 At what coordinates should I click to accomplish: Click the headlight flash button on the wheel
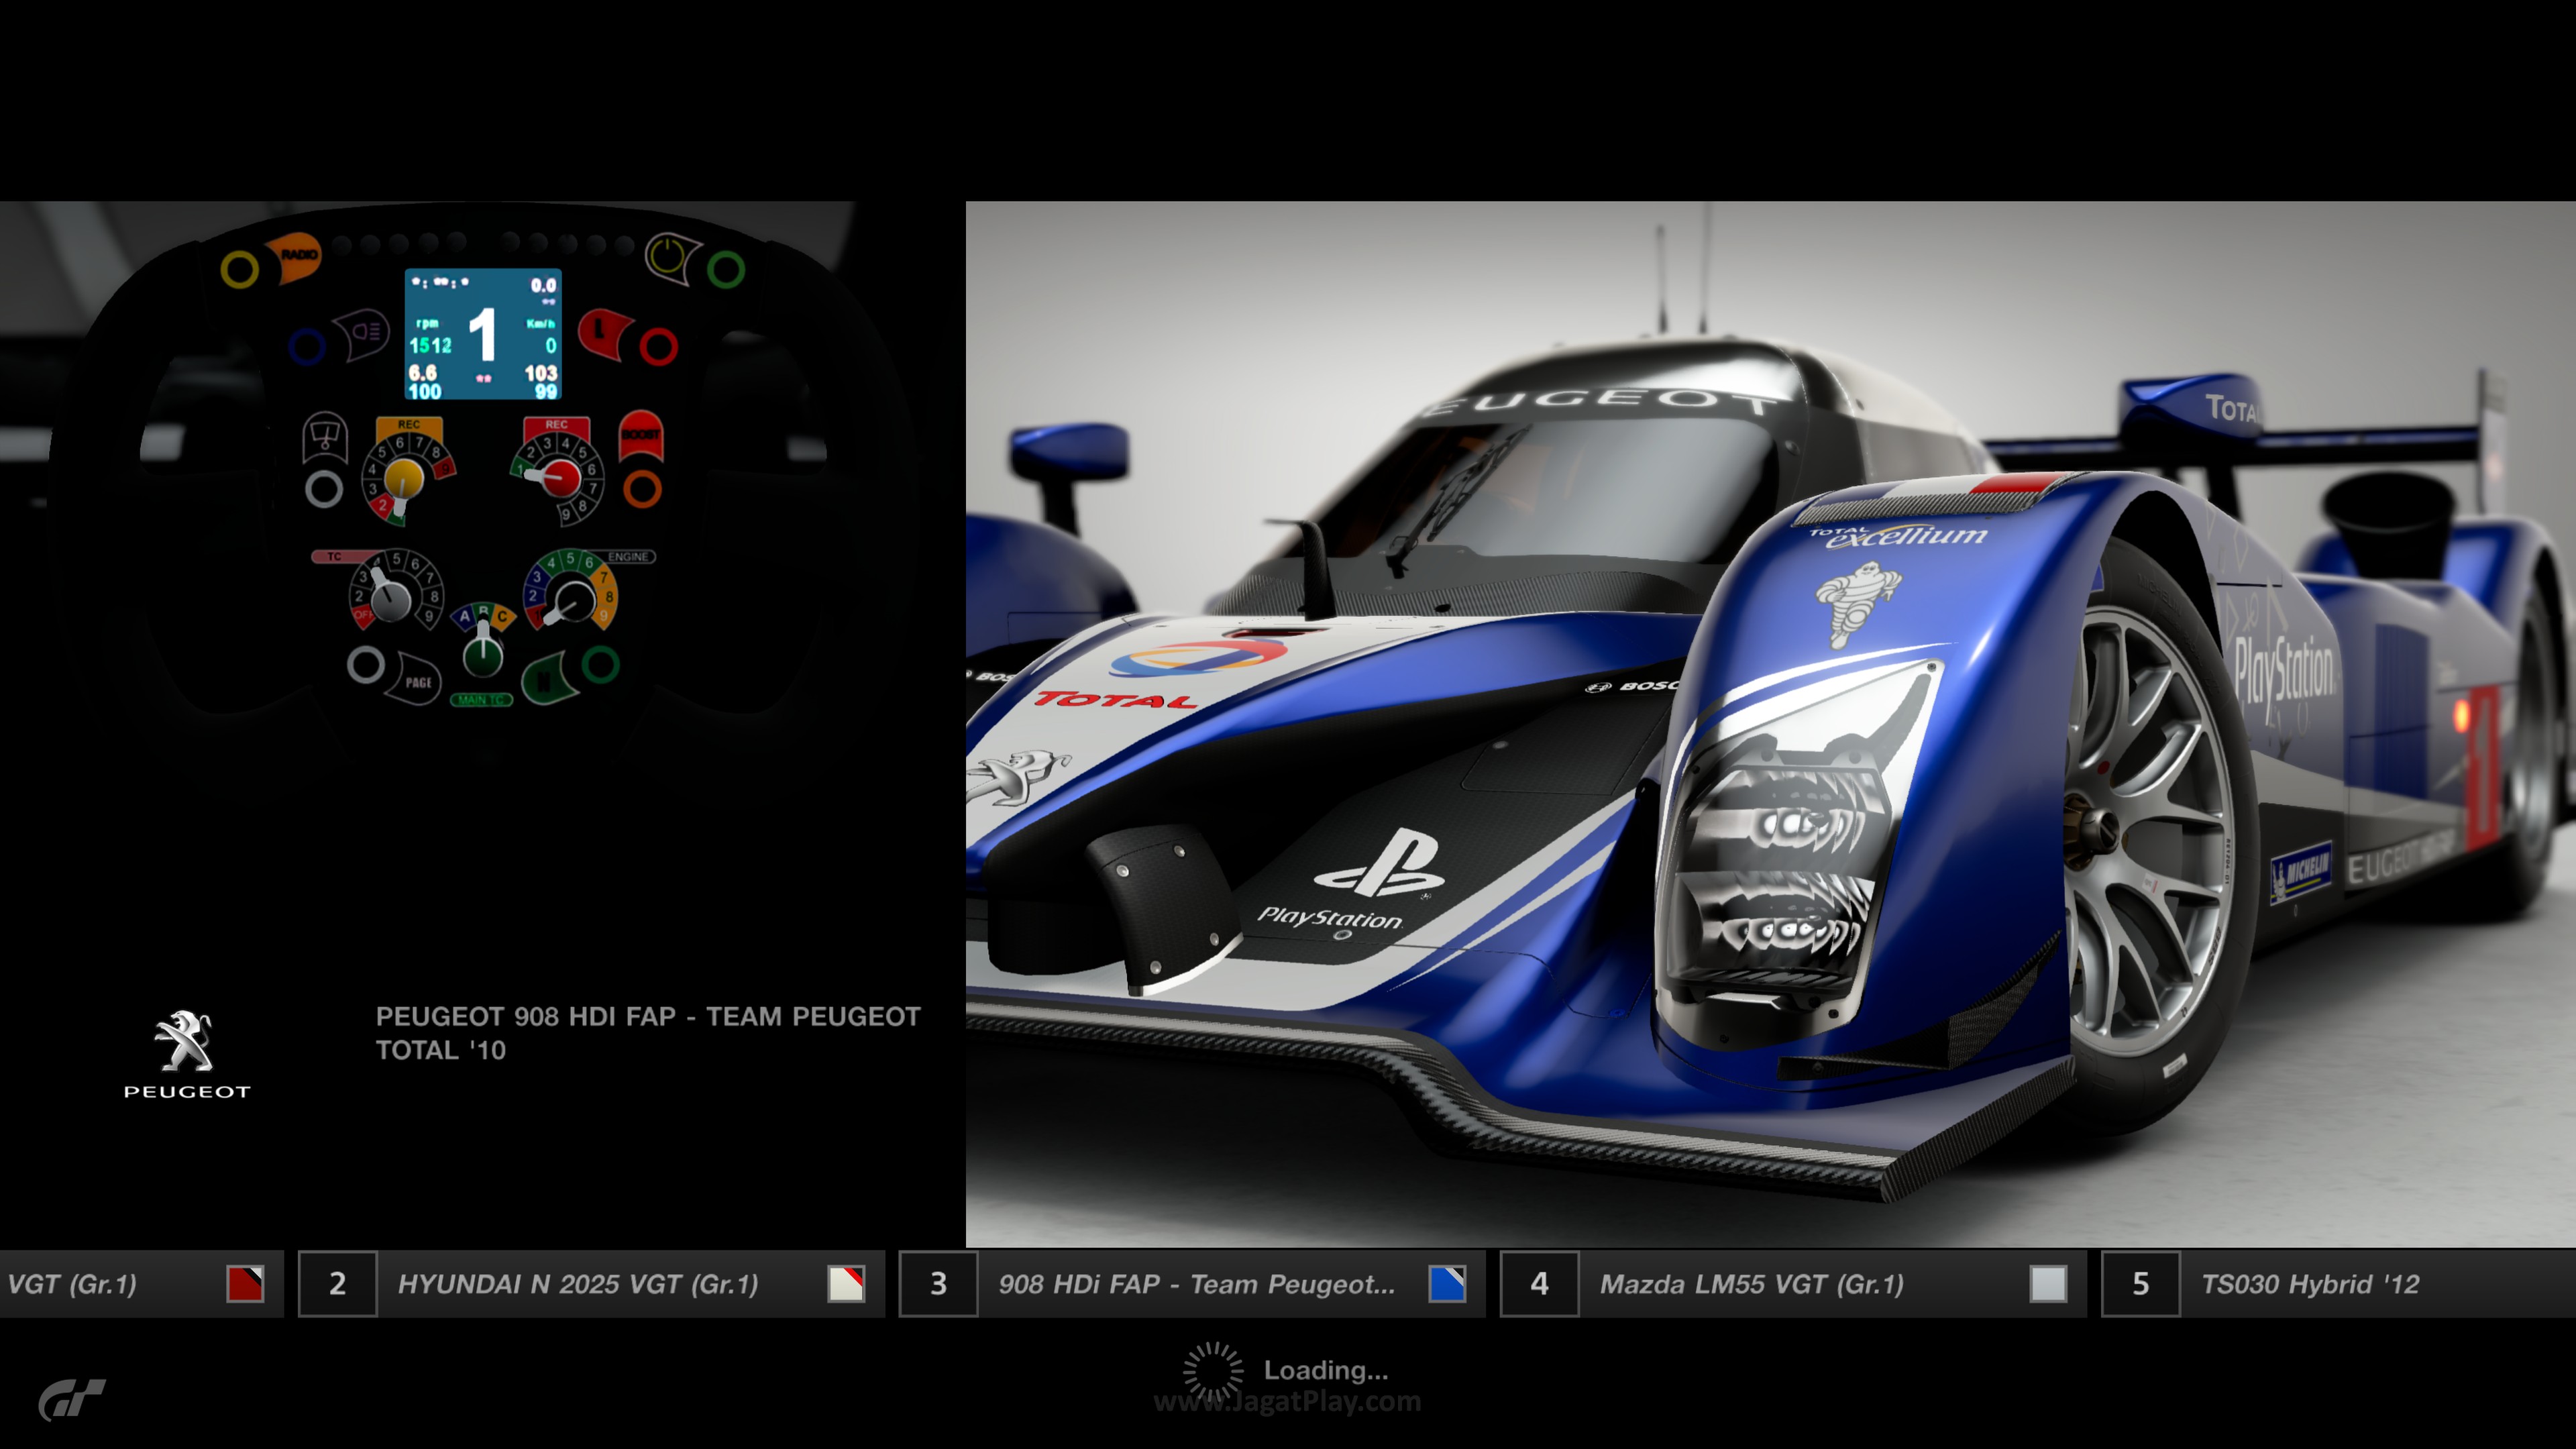(x=363, y=334)
